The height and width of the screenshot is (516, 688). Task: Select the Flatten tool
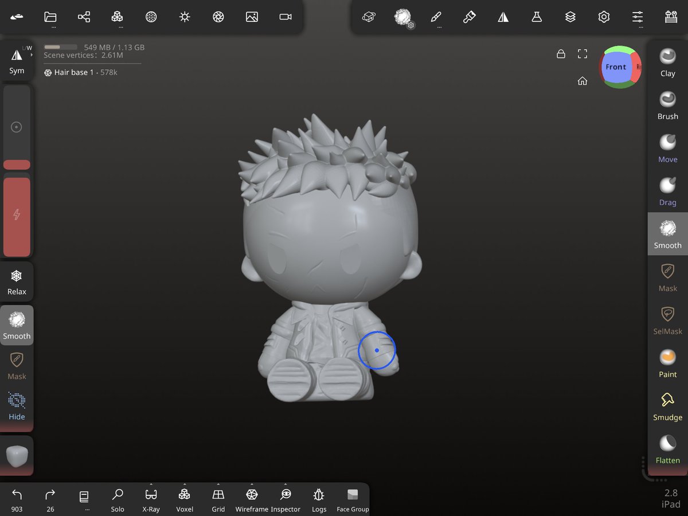pos(668,449)
